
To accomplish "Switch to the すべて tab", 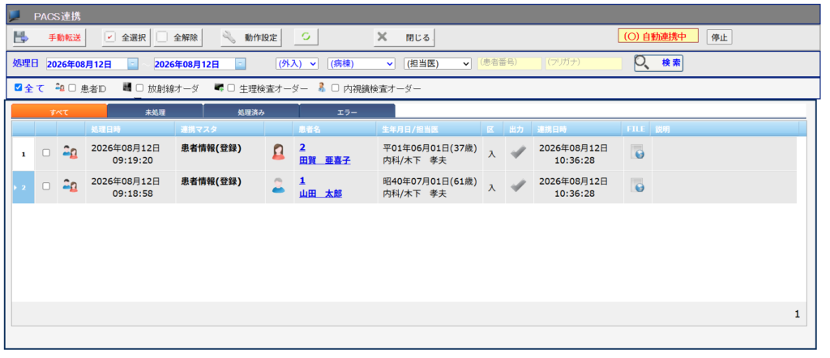I will (59, 112).
